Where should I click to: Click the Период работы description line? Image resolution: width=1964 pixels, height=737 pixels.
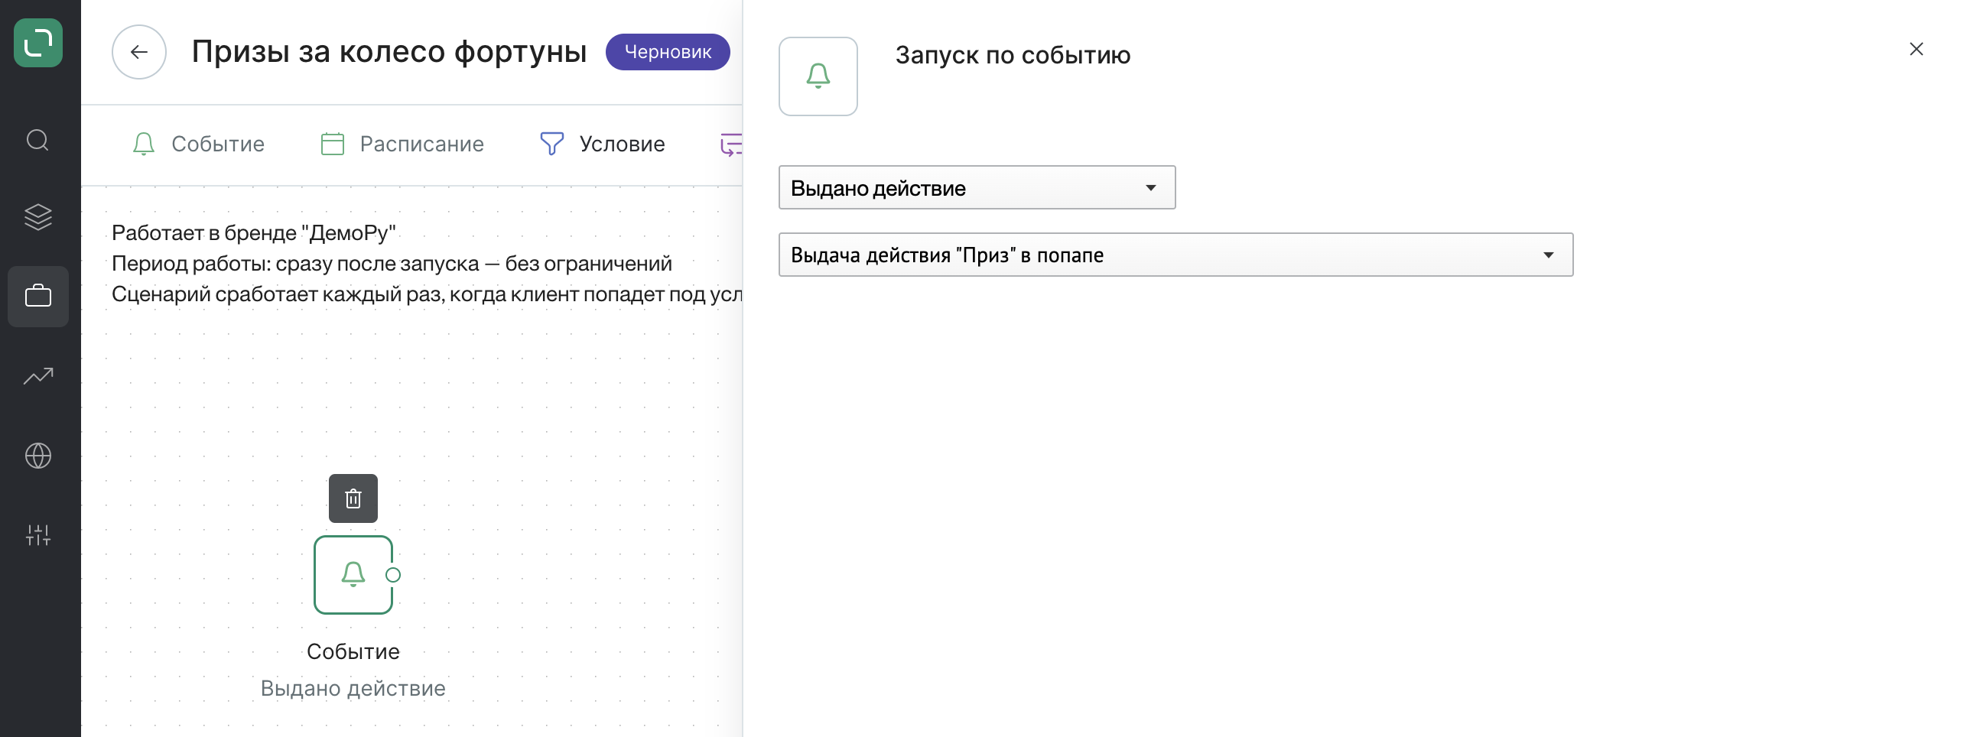click(392, 263)
